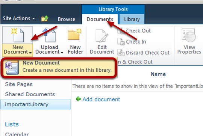Open Site Pages in the sidebar

19,85
